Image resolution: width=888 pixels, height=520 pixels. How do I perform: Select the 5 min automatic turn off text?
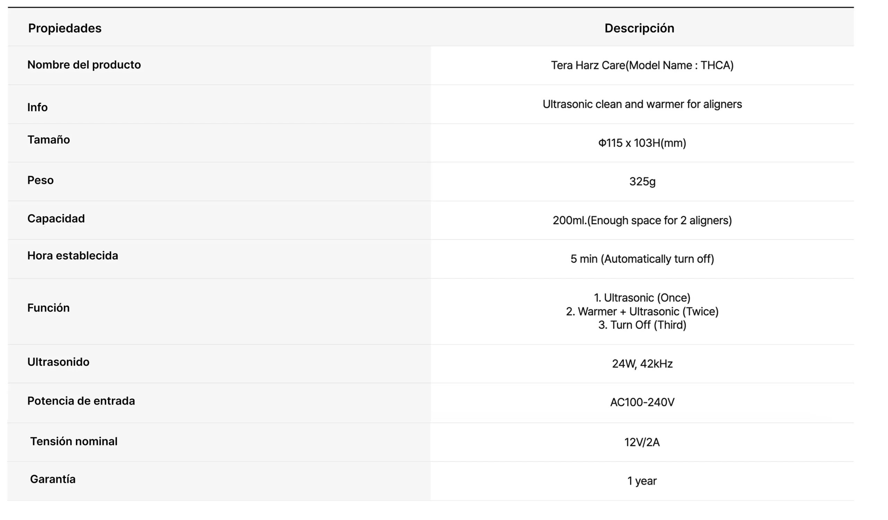coord(642,259)
